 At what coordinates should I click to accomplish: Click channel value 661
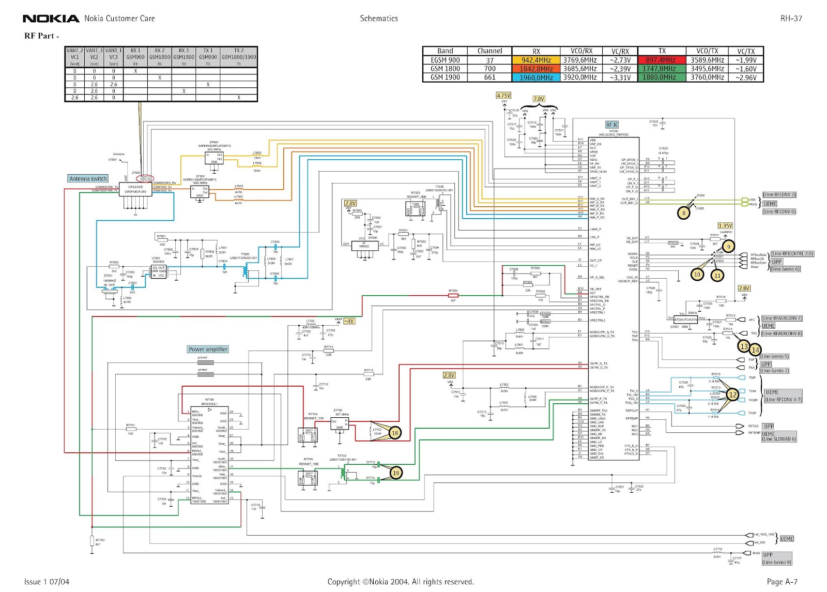(x=489, y=78)
